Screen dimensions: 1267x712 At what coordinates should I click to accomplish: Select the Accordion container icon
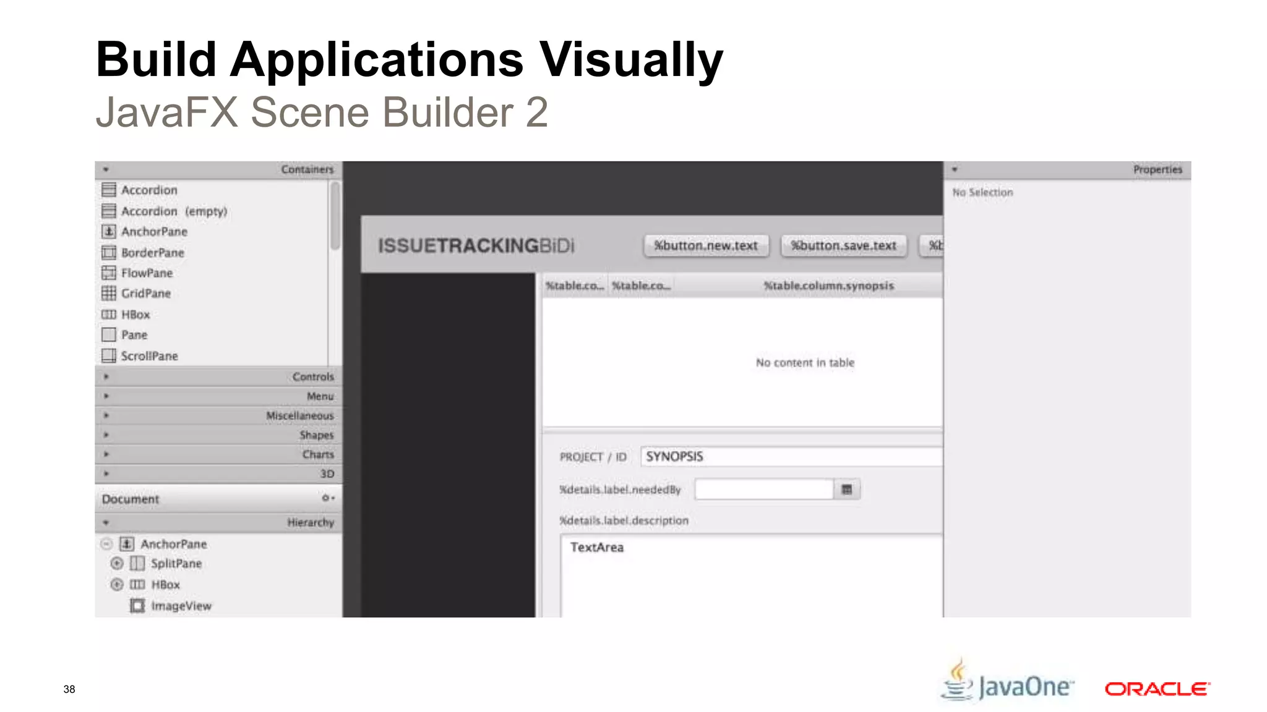point(109,190)
